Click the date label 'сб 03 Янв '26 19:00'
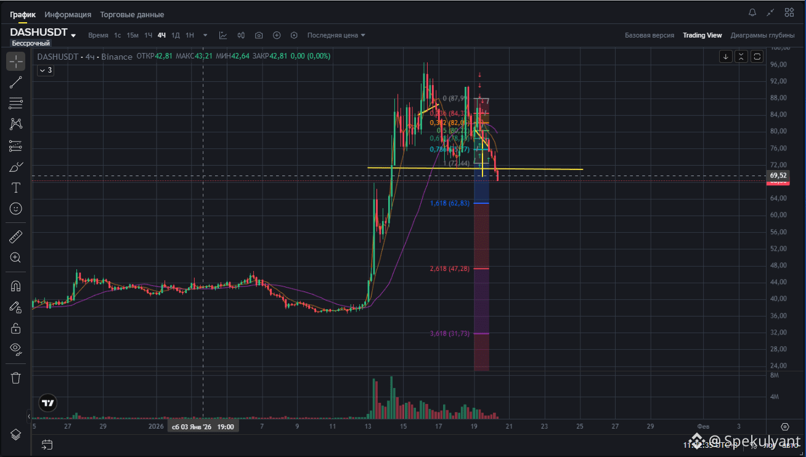806x457 pixels. click(203, 426)
